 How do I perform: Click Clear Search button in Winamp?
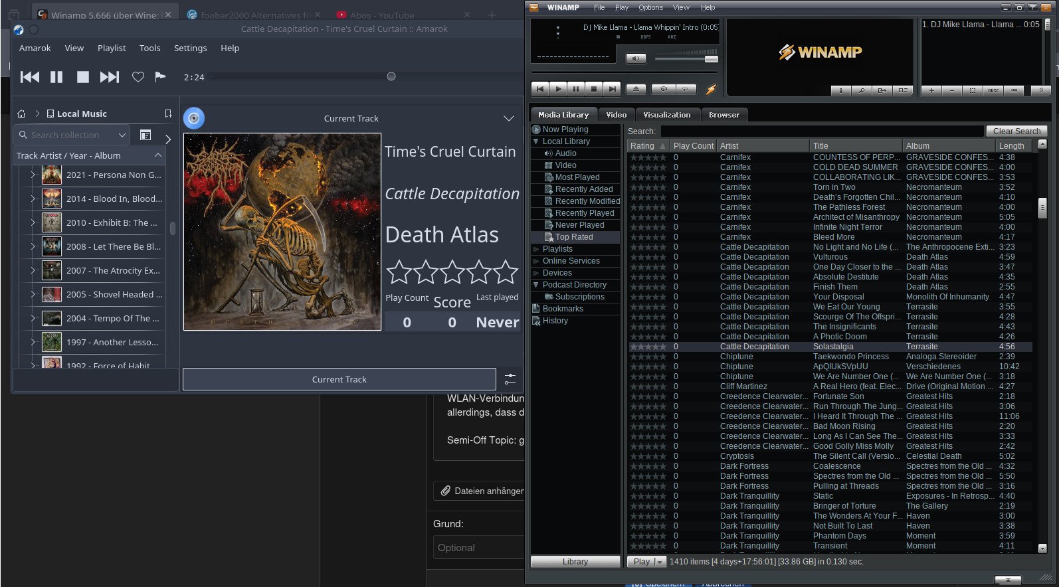click(x=1016, y=131)
